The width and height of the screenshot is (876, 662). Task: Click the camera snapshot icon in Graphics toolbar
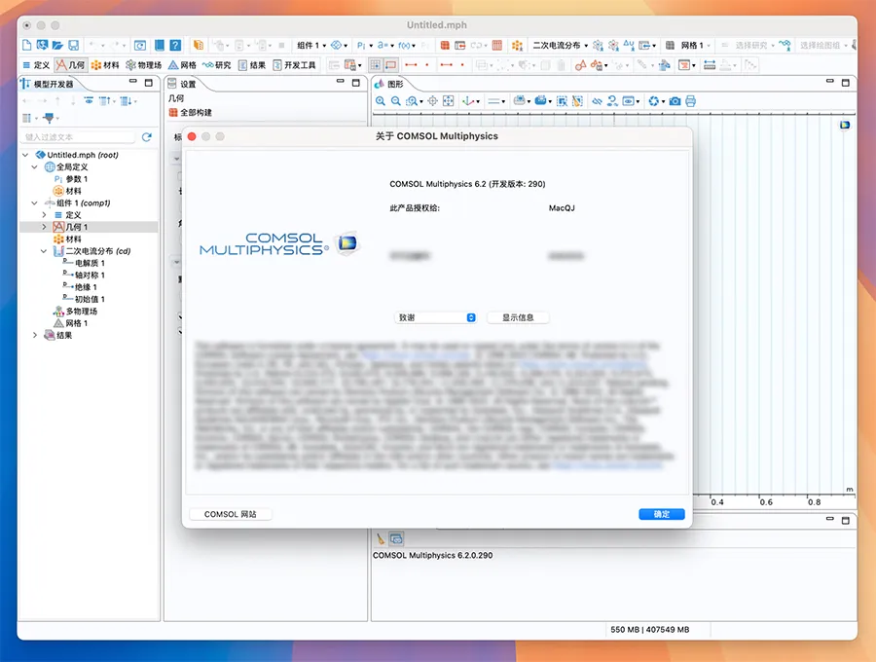coord(675,100)
